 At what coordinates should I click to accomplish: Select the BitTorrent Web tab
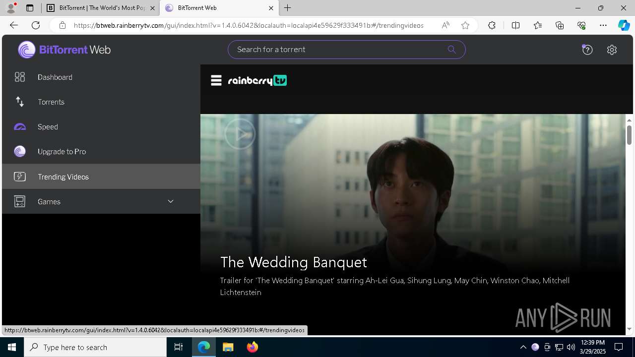[219, 8]
